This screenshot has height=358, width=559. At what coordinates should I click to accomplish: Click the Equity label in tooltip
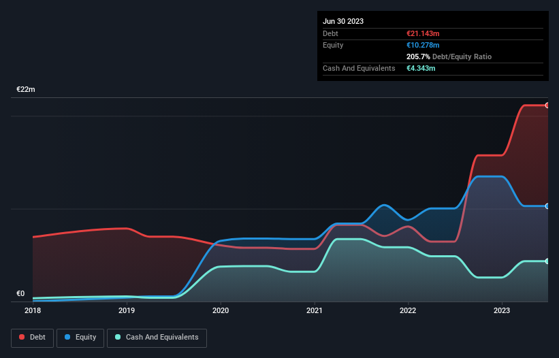333,45
